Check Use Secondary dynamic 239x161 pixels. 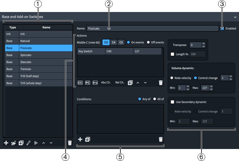coord(172,102)
